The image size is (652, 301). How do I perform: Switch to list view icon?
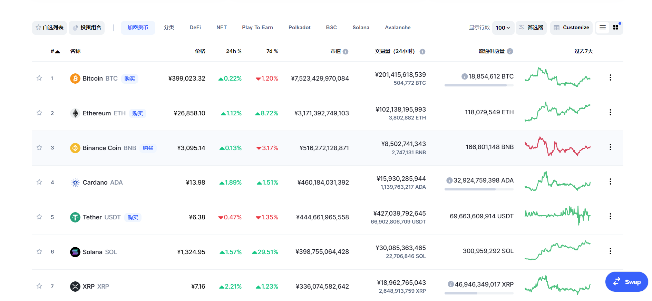click(x=603, y=28)
